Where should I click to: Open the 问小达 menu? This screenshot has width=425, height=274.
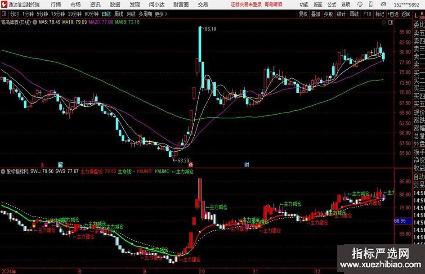pyautogui.click(x=157, y=4)
